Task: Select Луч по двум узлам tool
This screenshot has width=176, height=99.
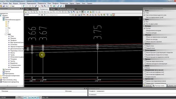Action: point(152,24)
